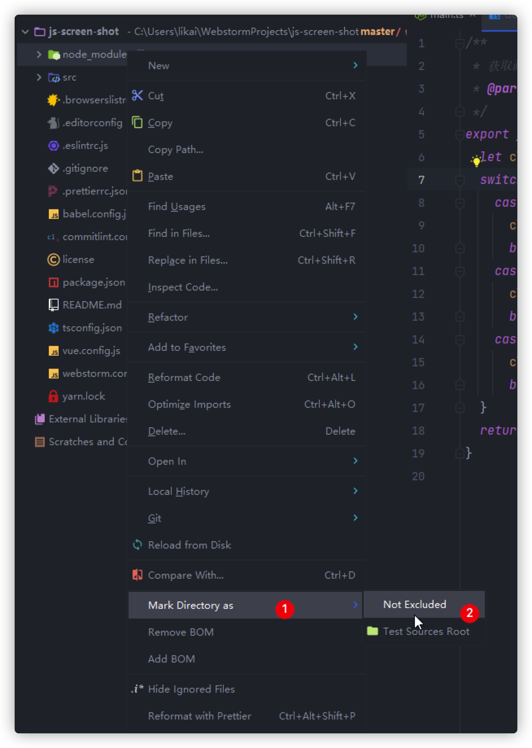Click the yarn.lock red lock icon
532x748 pixels.
tap(53, 396)
